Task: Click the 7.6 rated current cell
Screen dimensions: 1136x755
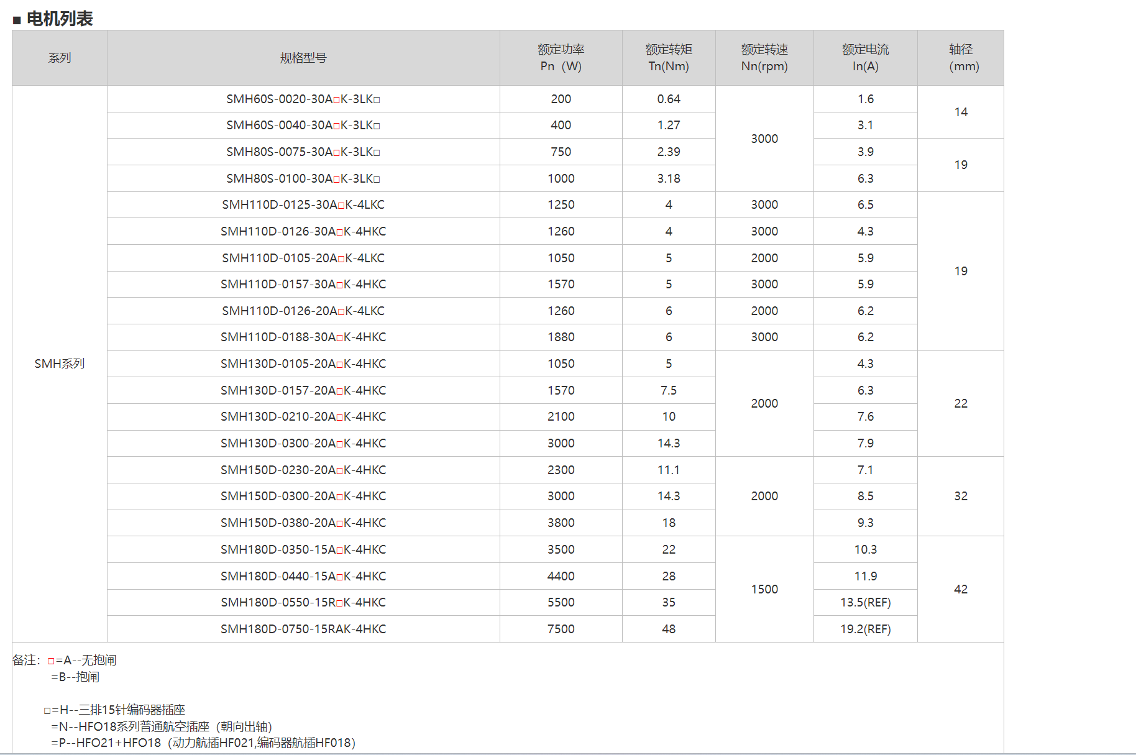Action: pyautogui.click(x=866, y=416)
